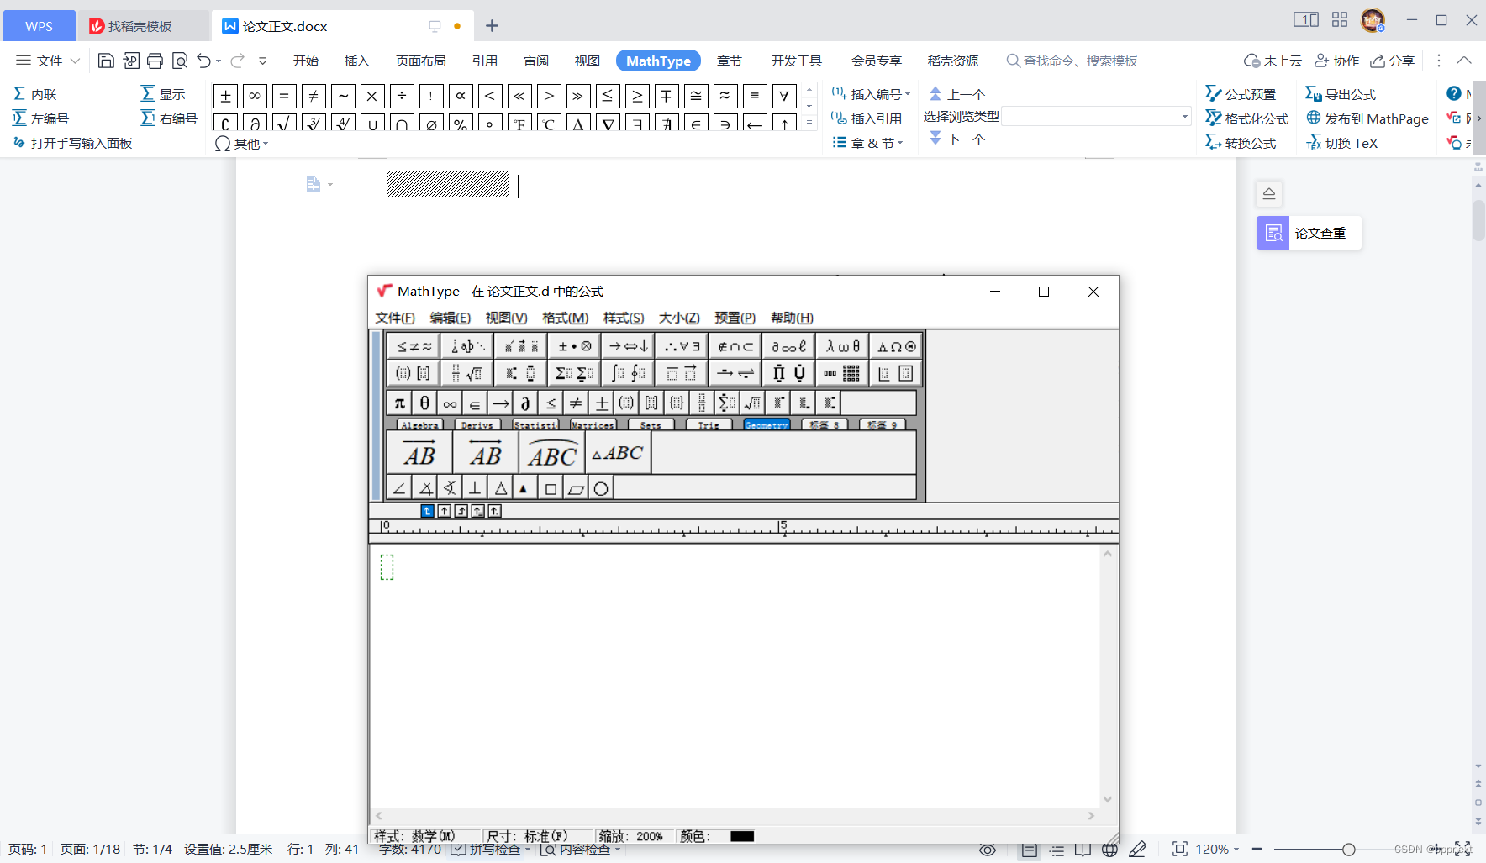1486x863 pixels.
Task: Click 转换公式 in the ribbon
Action: pos(1241,143)
